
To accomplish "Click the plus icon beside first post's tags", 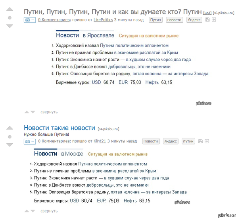I will pyautogui.click(x=214, y=19).
